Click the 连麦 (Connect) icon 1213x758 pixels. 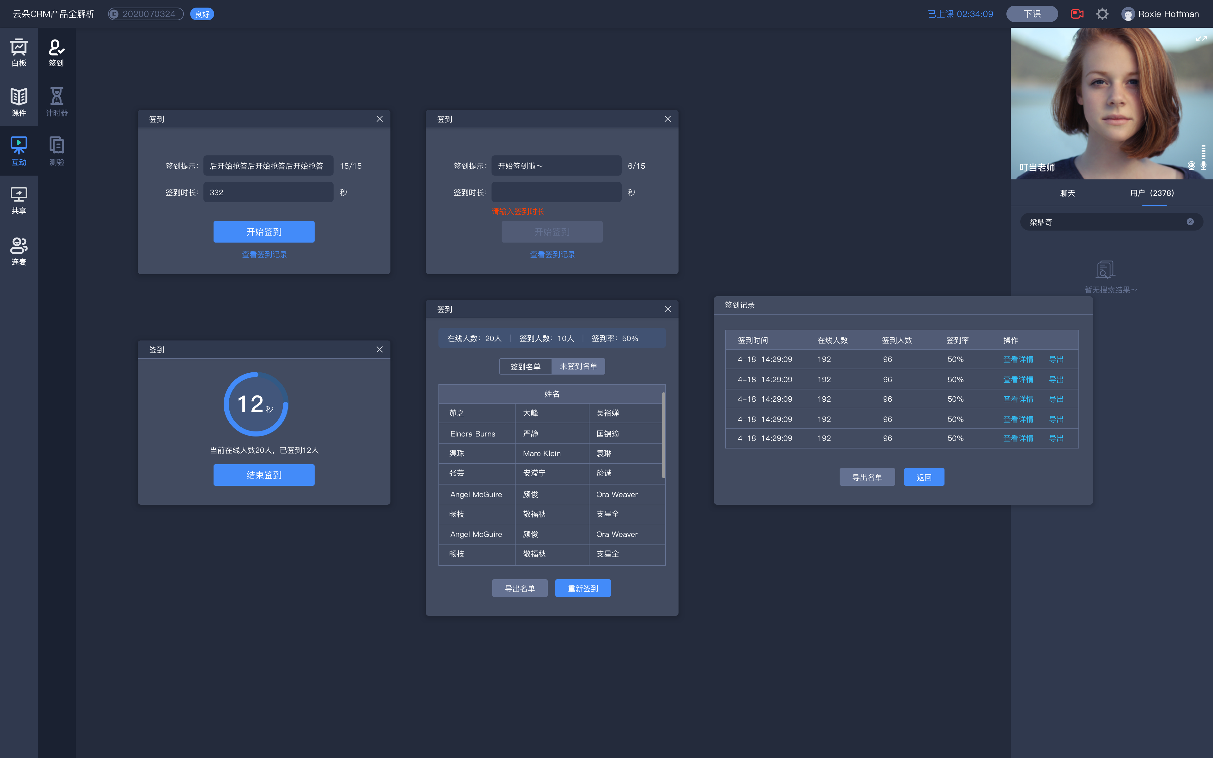19,249
